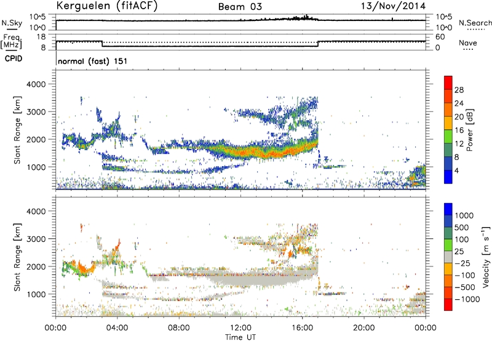This screenshot has width=492, height=341.
Task: Click the "1000" range tick of the velocity panel axis
Action: 36,294
